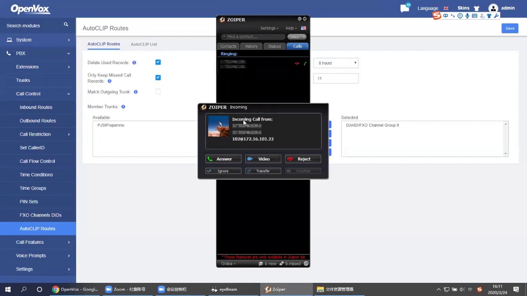
Task: Click green answer icon in Ringing row
Action: (x=305, y=64)
